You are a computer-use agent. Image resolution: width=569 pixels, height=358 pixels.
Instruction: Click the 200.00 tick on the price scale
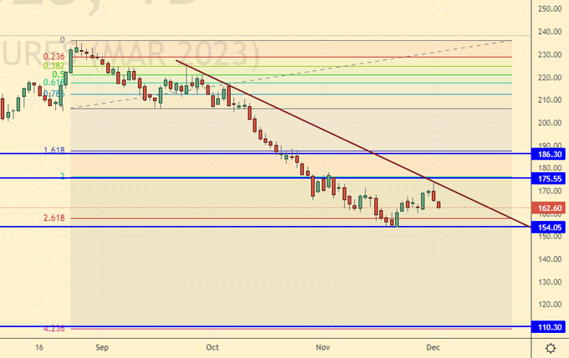pos(549,123)
